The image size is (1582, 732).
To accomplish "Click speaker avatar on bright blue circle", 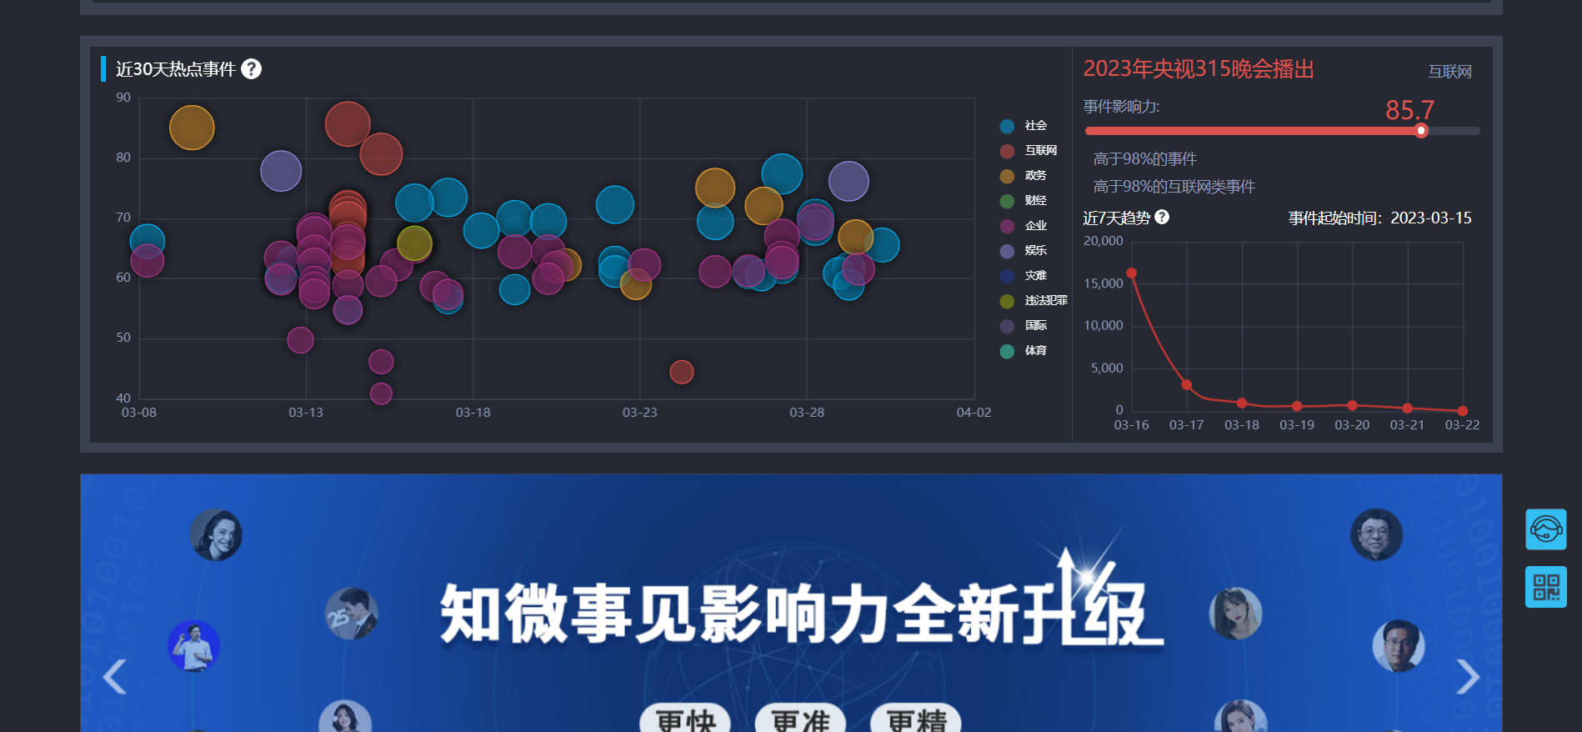I will pyautogui.click(x=193, y=645).
